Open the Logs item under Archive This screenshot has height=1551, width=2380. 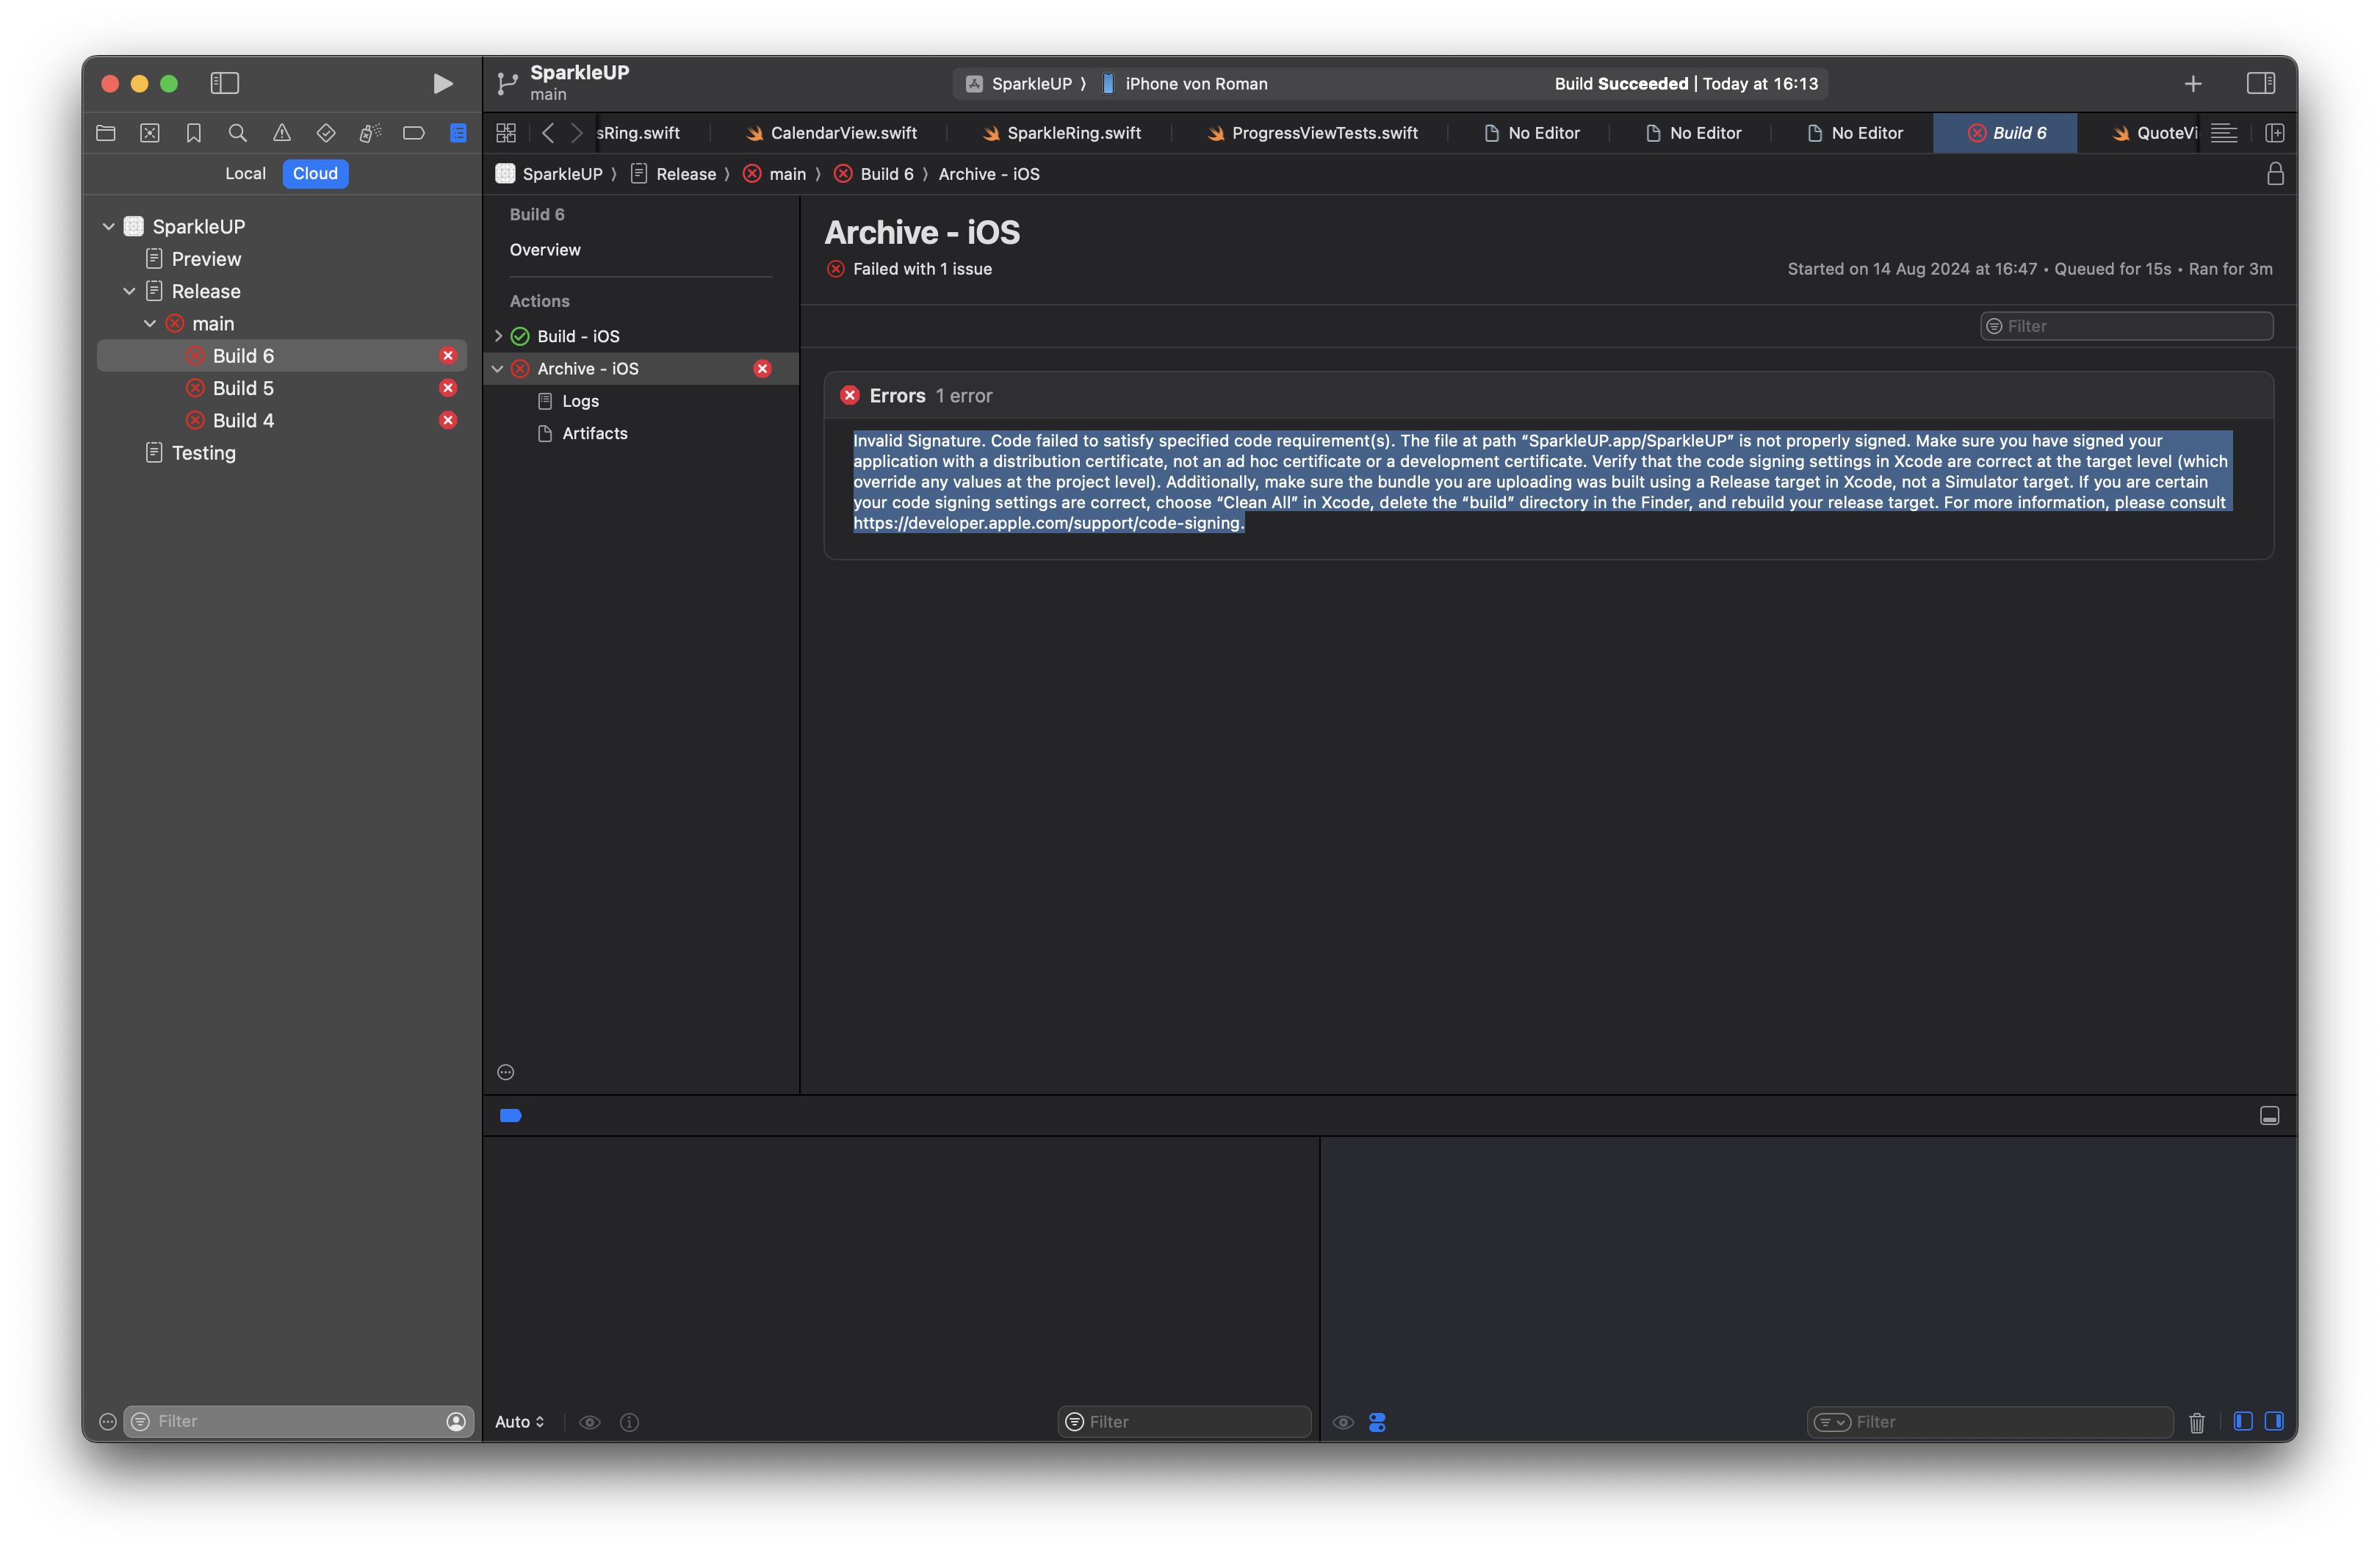[580, 401]
